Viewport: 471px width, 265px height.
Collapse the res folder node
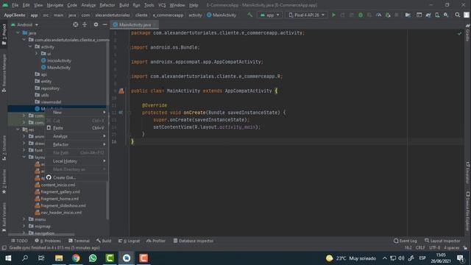[18, 130]
